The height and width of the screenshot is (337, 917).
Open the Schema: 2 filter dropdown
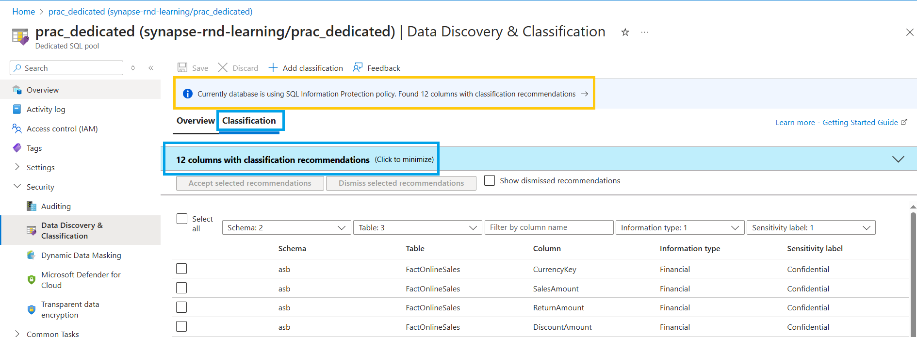[x=286, y=227]
